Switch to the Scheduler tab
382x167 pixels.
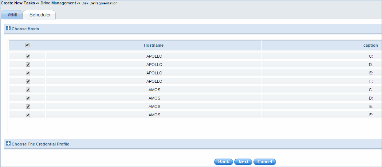pyautogui.click(x=40, y=15)
